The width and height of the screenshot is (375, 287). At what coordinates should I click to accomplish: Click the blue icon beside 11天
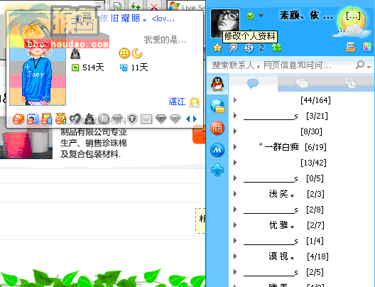(x=124, y=67)
